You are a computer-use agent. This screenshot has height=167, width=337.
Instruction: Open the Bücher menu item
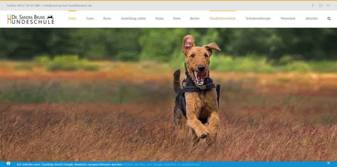pyautogui.click(x=195, y=18)
